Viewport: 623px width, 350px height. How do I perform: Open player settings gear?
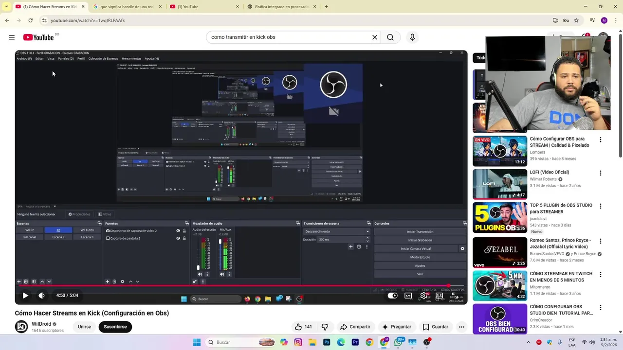(x=424, y=296)
